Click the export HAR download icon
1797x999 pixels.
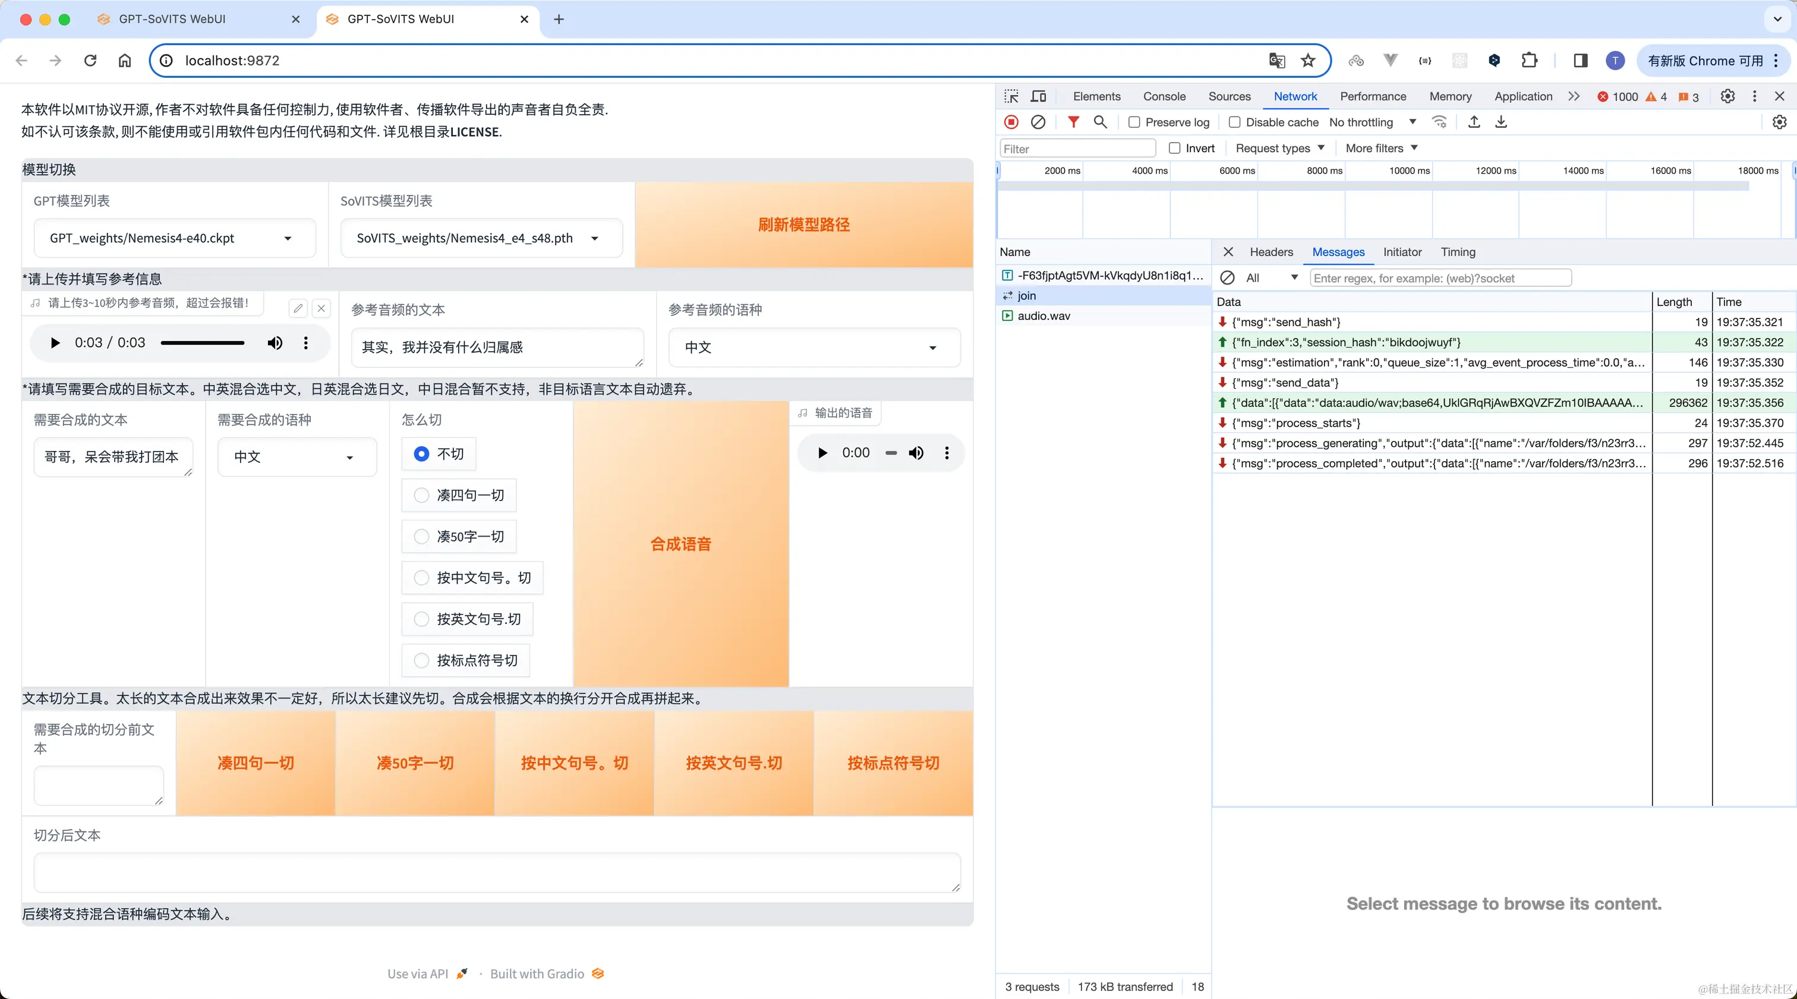tap(1501, 122)
